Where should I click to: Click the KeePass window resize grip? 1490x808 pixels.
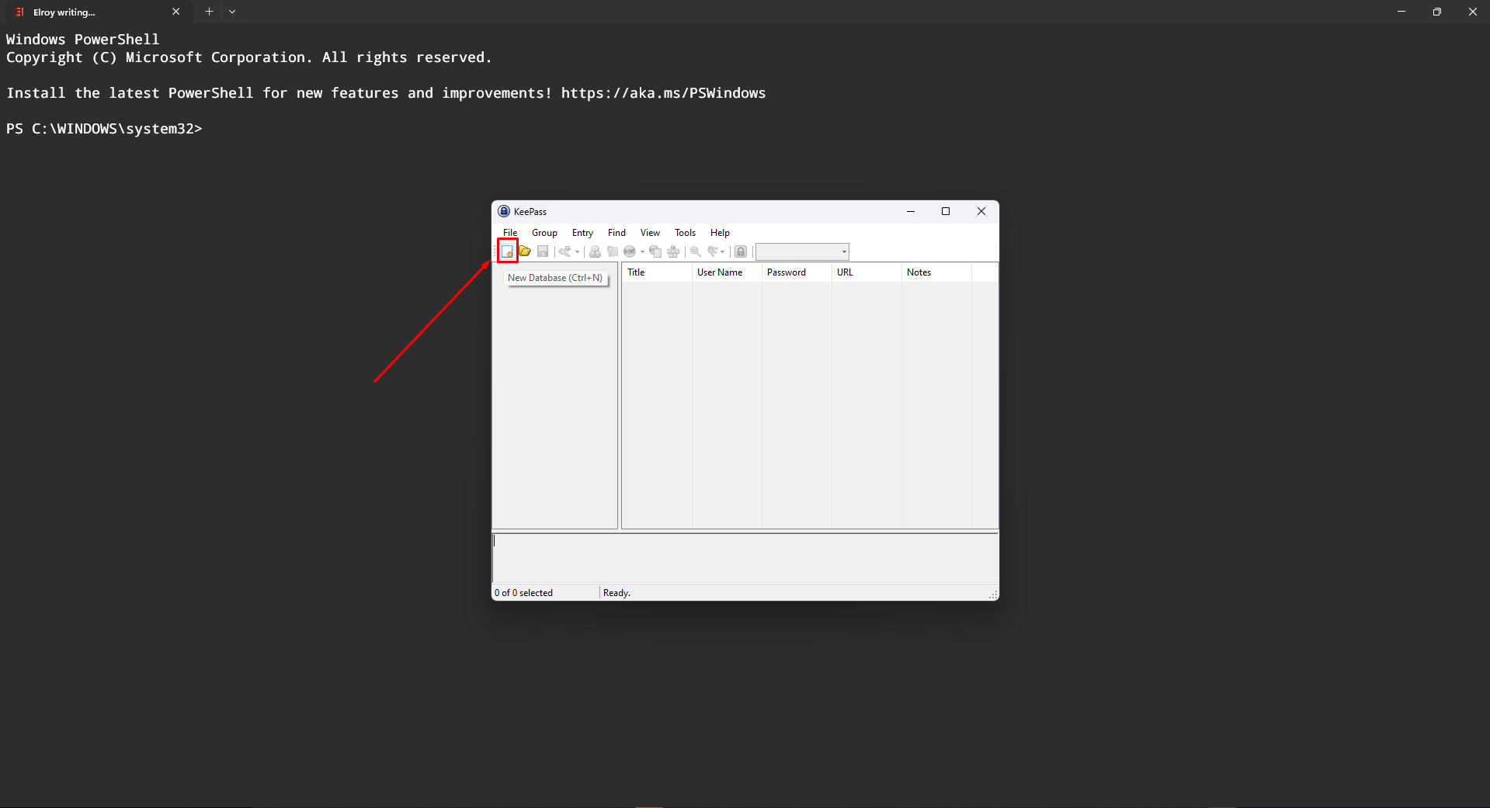pos(993,595)
